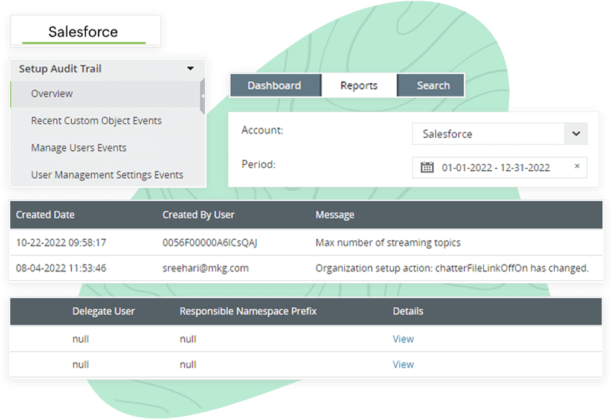Open View details on the second null row

coord(403,364)
